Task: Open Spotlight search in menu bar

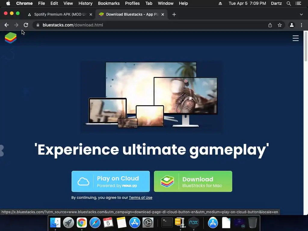Action: 288,3
